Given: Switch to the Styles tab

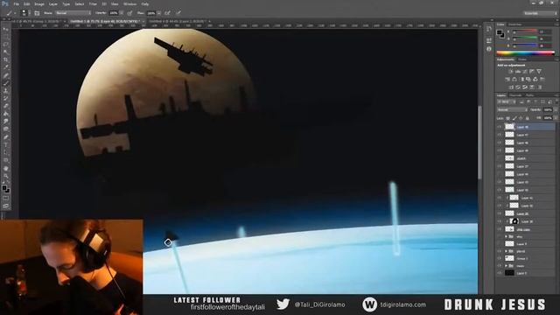Looking at the screenshot, I should (x=522, y=59).
